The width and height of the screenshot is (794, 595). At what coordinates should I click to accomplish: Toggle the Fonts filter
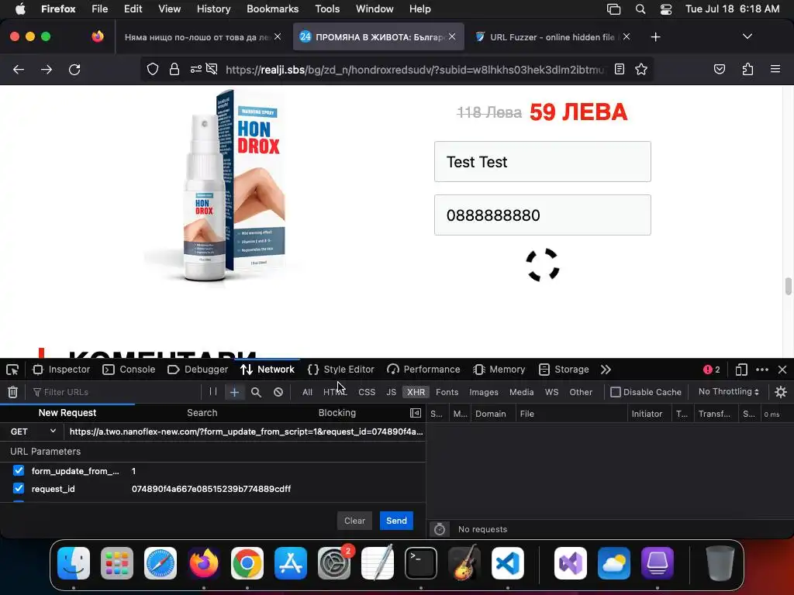point(447,392)
